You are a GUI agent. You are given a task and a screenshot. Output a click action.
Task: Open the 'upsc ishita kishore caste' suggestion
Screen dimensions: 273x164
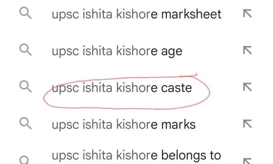point(121,88)
